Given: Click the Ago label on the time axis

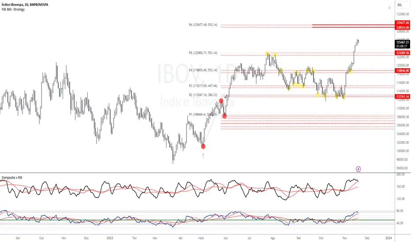Looking at the screenshot, I should click(x=273, y=238).
